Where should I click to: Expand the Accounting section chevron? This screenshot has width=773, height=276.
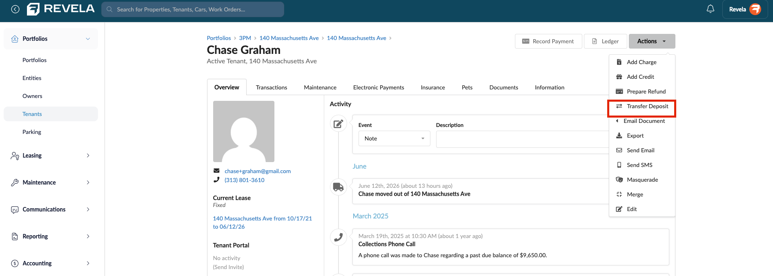pyautogui.click(x=88, y=263)
